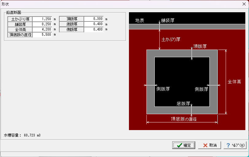Click the 頂底版の直径 label cell
The height and width of the screenshot is (157, 249).
(x=20, y=35)
